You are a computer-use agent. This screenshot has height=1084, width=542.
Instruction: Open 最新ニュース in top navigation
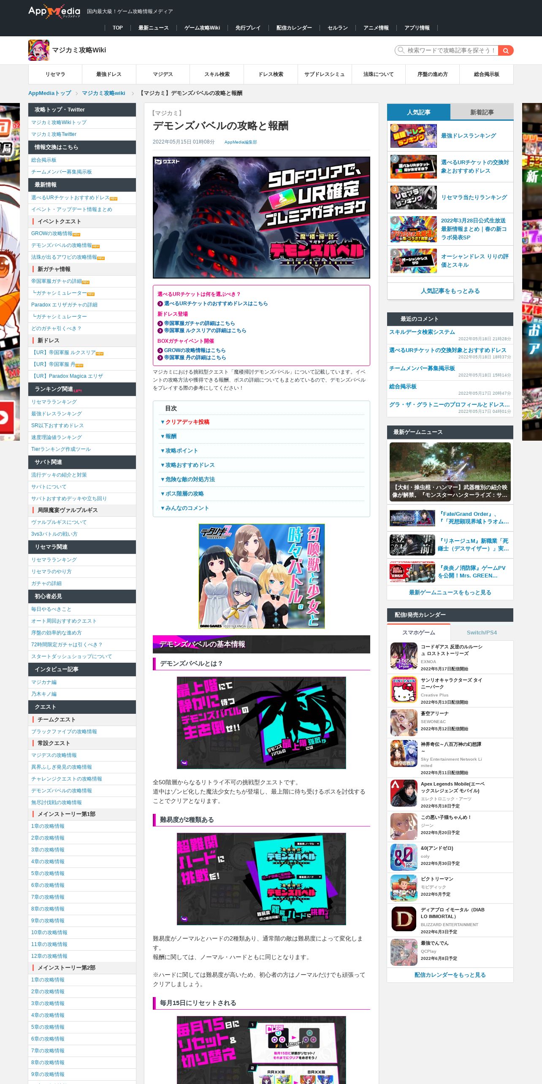click(x=154, y=28)
